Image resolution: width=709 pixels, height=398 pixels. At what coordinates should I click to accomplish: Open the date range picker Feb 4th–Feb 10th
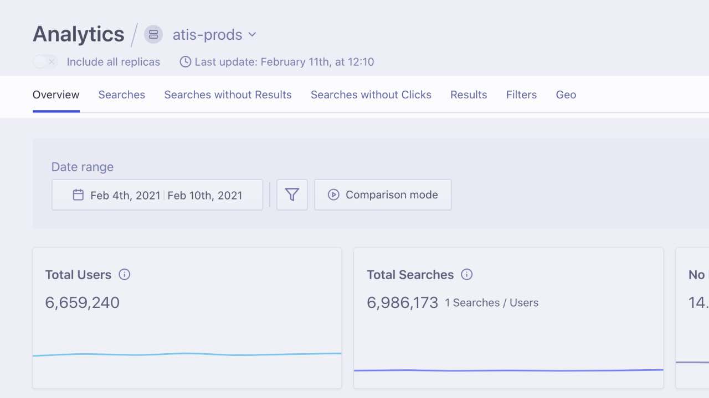coord(157,195)
